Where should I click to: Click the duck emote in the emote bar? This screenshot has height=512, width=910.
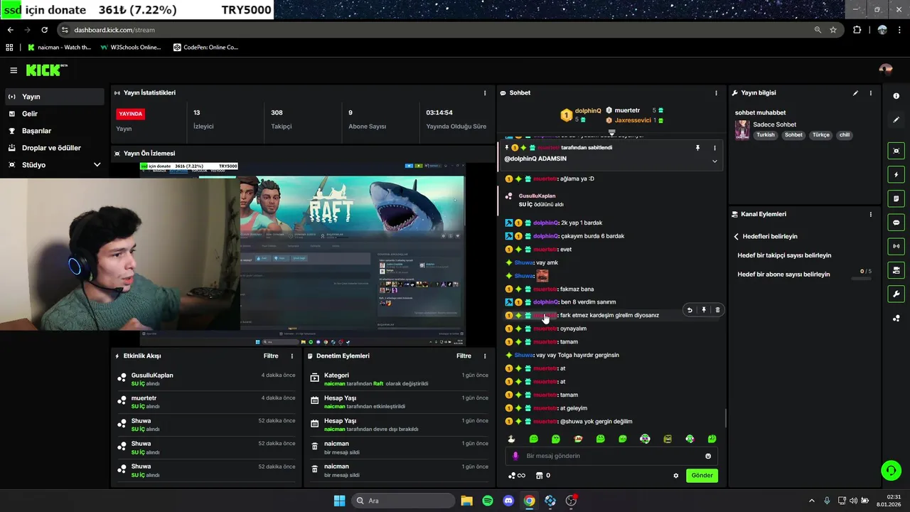click(x=511, y=439)
